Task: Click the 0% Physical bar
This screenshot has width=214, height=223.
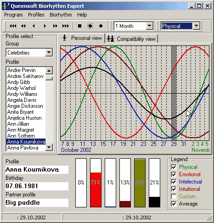Action: pyautogui.click(x=81, y=183)
